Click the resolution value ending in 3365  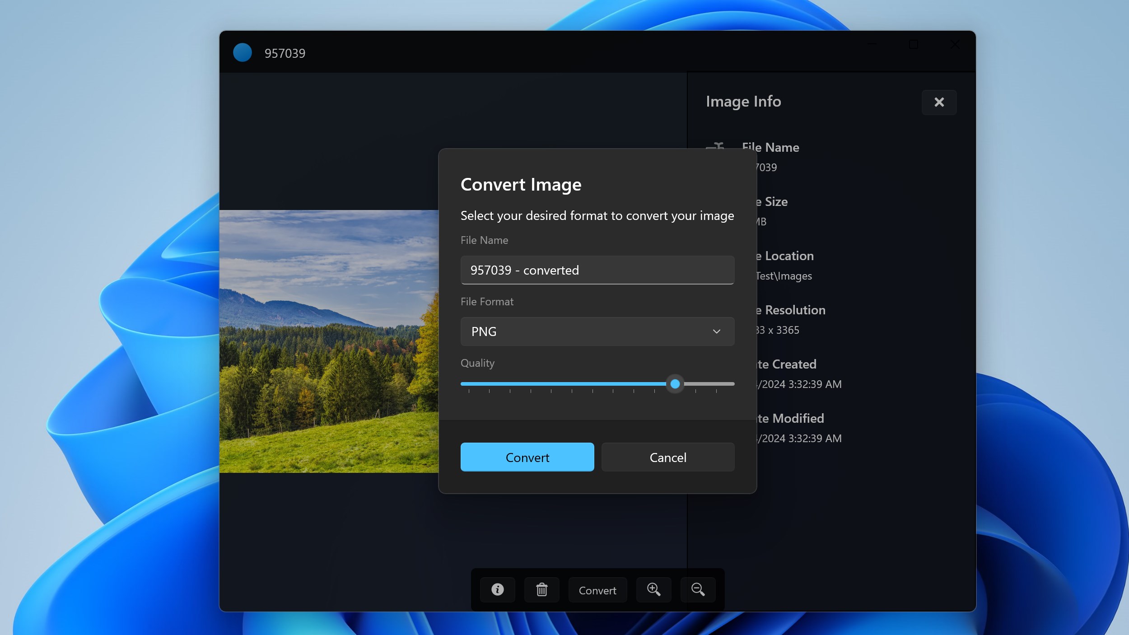778,330
